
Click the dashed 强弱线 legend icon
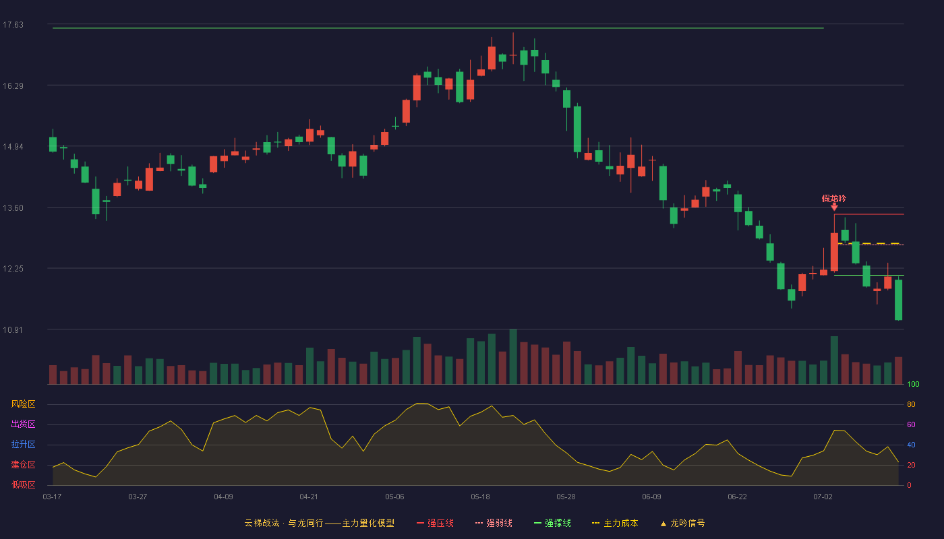point(479,524)
